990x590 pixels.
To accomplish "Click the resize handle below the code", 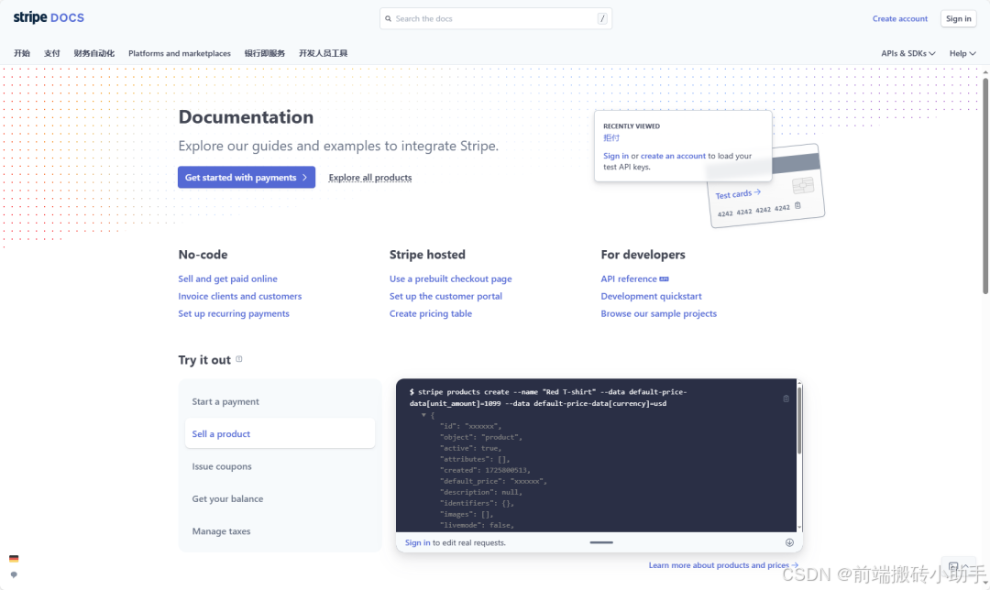I will 601,542.
